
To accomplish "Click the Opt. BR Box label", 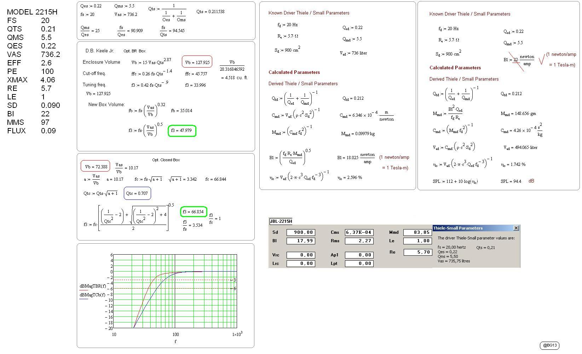I will click(x=134, y=51).
